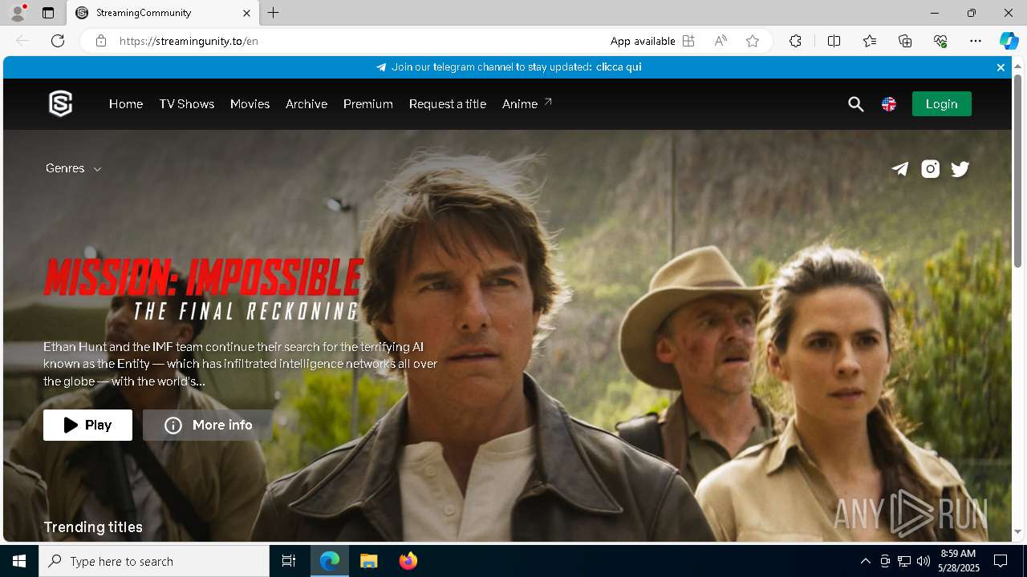Add page to favorites star

753,41
